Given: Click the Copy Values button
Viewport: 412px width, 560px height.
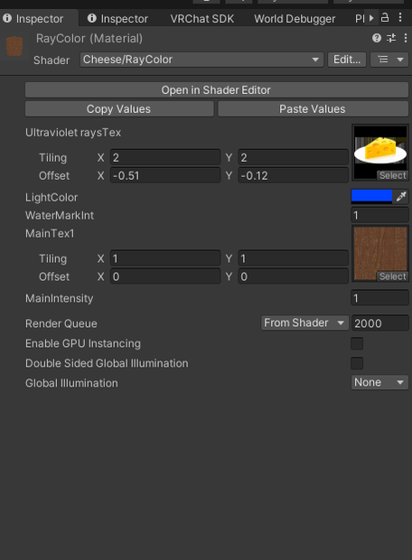Looking at the screenshot, I should (119, 109).
